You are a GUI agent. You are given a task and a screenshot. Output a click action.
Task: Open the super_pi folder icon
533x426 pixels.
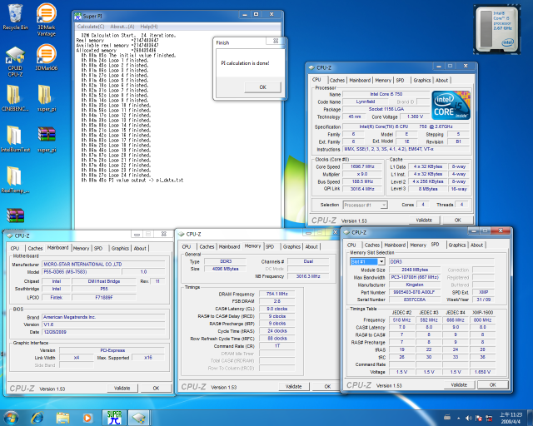(47, 98)
